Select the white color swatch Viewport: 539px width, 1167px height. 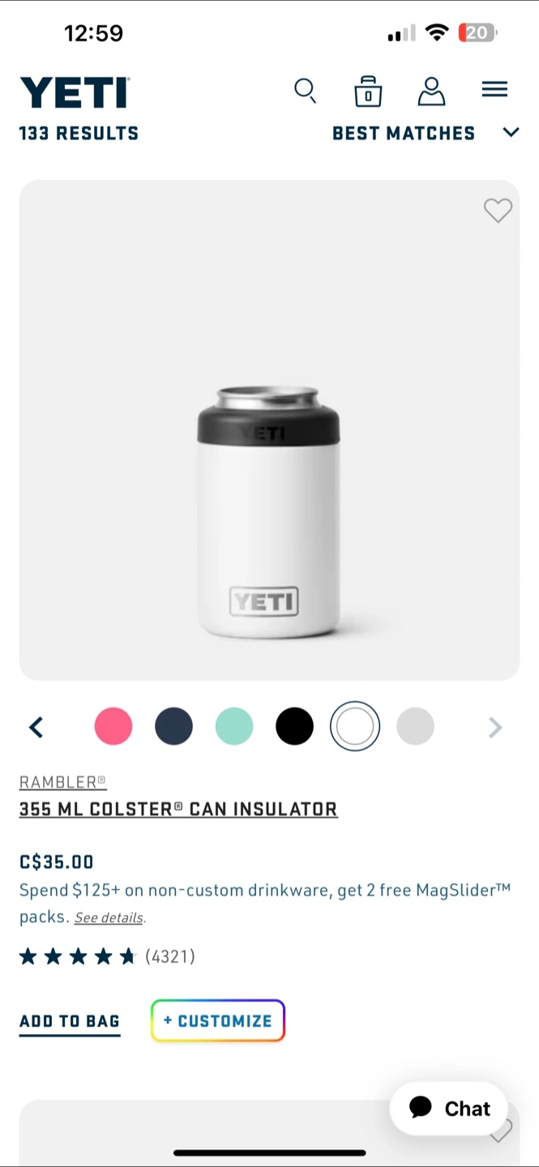click(355, 726)
